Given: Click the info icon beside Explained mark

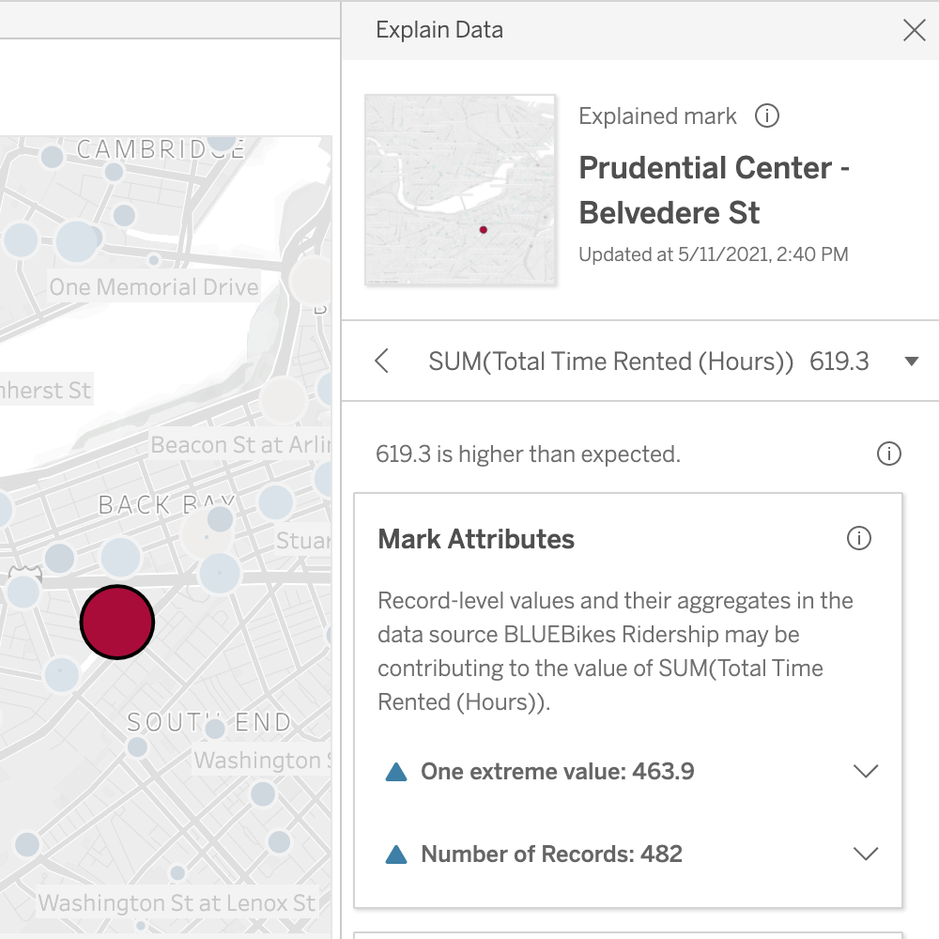Looking at the screenshot, I should [x=767, y=115].
